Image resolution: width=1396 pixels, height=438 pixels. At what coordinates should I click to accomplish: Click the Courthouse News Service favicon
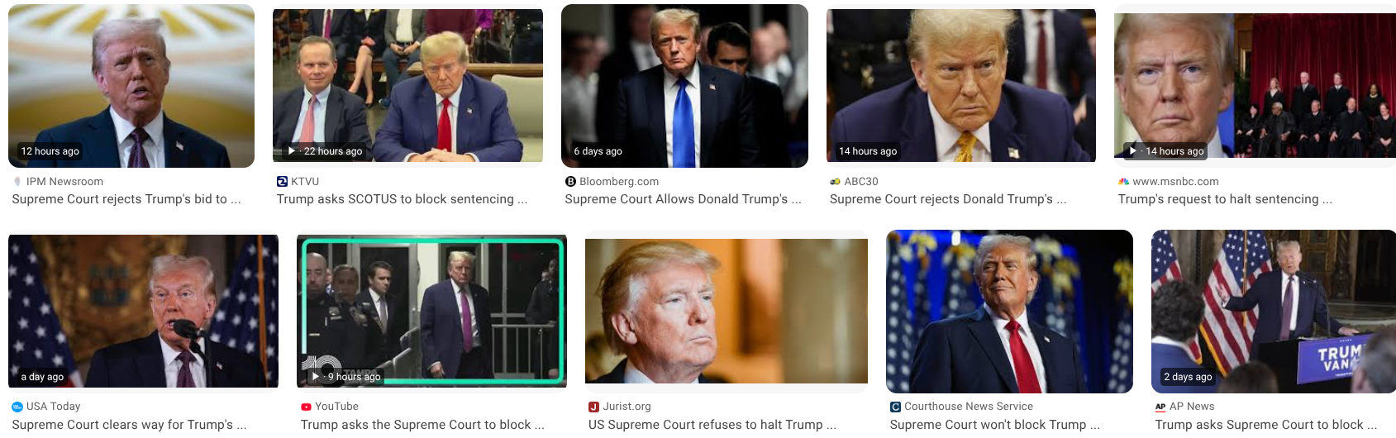pyautogui.click(x=895, y=407)
